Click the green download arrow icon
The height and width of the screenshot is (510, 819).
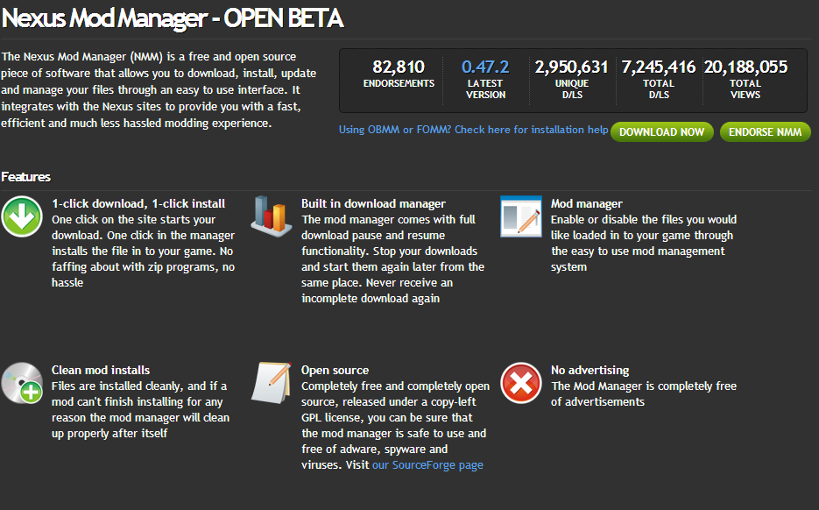22,216
